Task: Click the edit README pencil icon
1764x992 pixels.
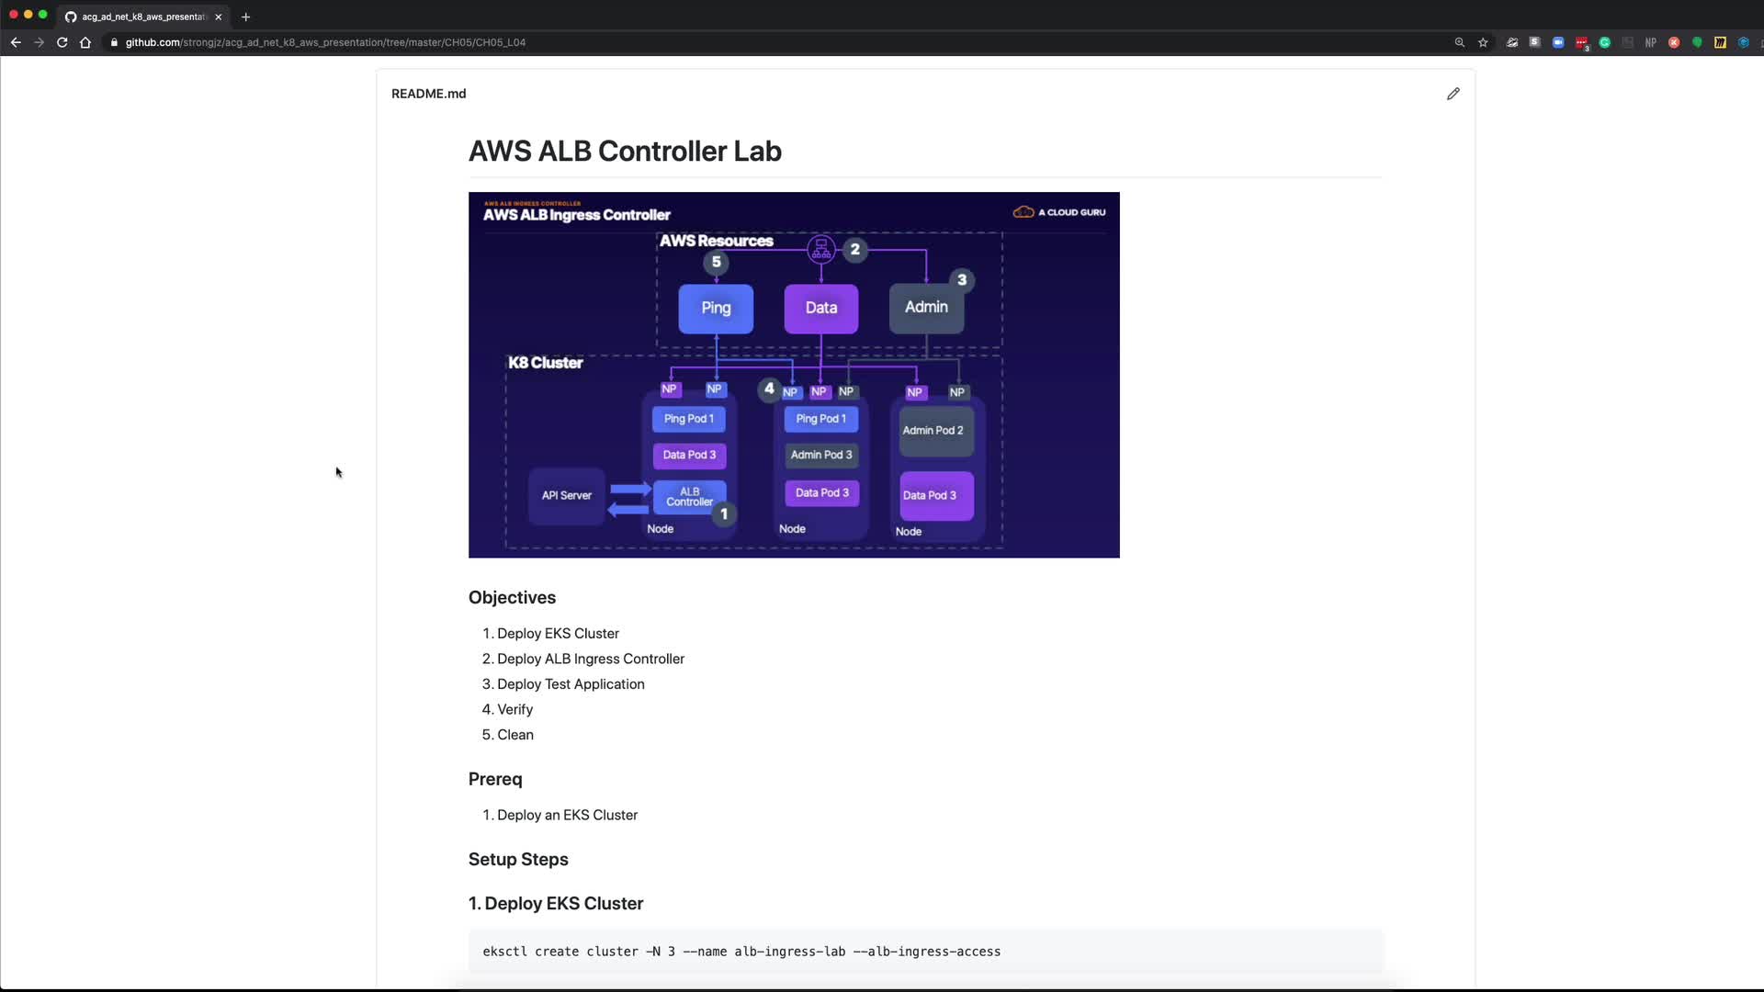Action: pos(1453,94)
